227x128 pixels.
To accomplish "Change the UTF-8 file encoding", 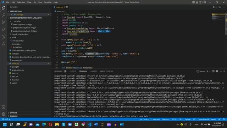I will pyautogui.click(x=174, y=119).
